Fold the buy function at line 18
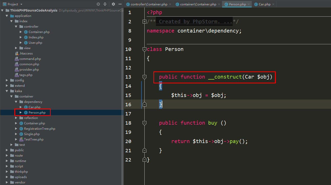Image resolution: width=331 pixels, height=185 pixels. (144, 123)
